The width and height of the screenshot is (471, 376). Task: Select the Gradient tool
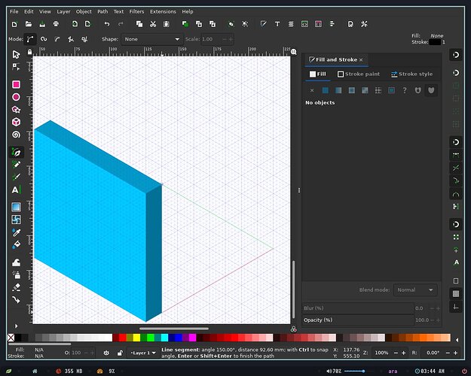click(17, 207)
